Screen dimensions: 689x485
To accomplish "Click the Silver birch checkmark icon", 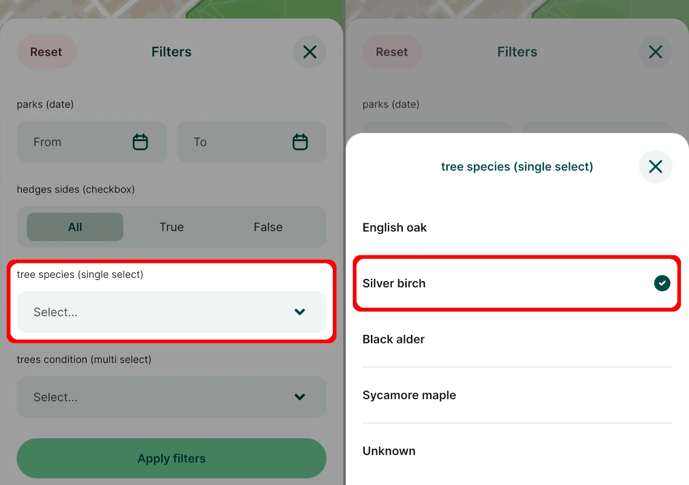I will (662, 283).
